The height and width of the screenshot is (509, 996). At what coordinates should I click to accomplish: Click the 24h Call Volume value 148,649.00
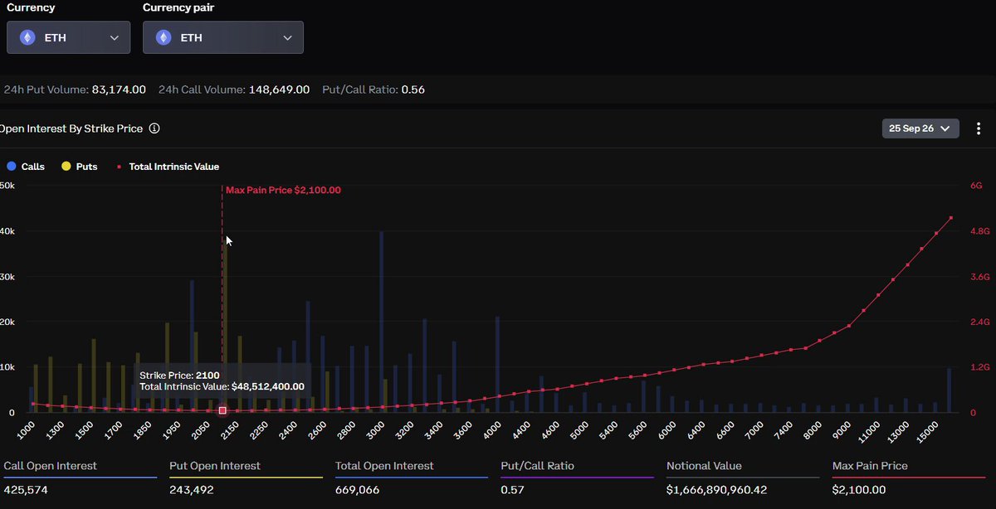279,90
